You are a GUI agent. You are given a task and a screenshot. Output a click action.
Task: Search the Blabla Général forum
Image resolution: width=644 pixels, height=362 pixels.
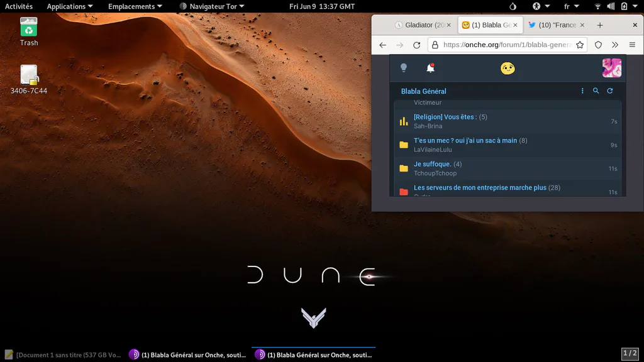pos(596,90)
